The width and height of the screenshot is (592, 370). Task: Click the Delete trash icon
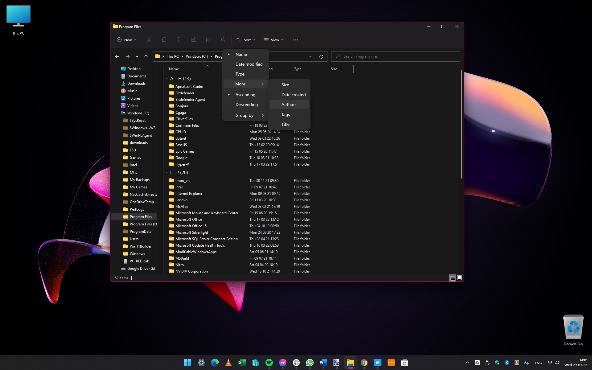point(223,40)
